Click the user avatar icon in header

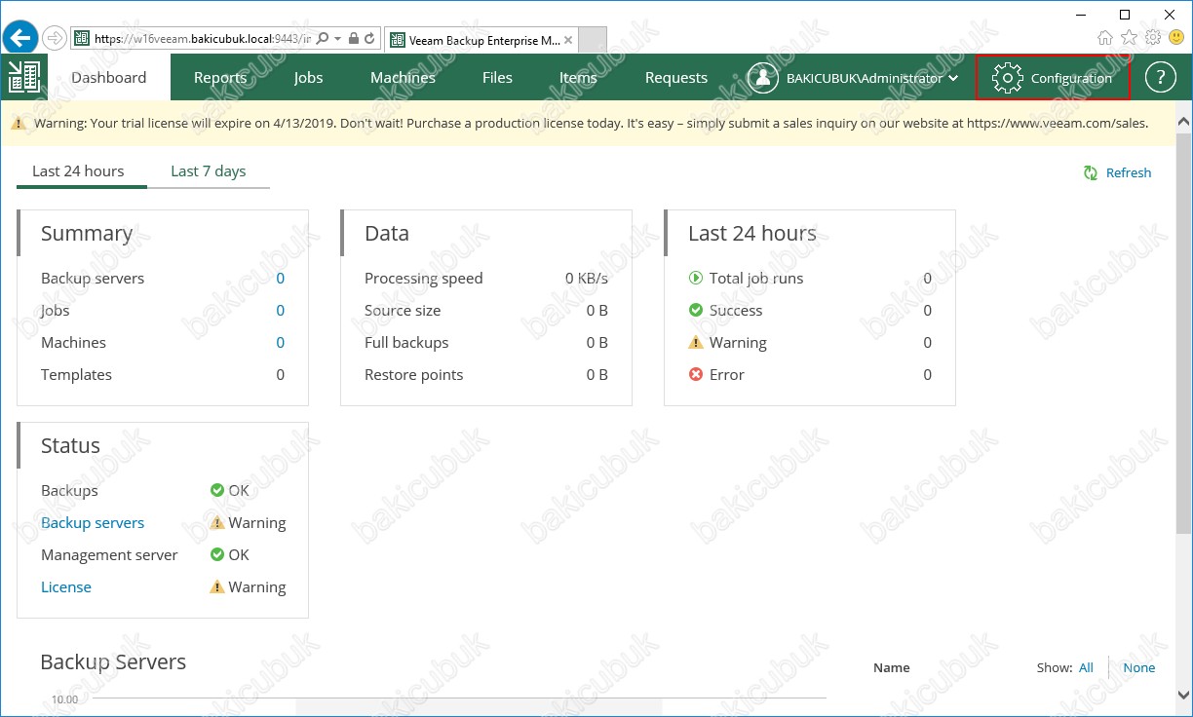[x=763, y=78]
